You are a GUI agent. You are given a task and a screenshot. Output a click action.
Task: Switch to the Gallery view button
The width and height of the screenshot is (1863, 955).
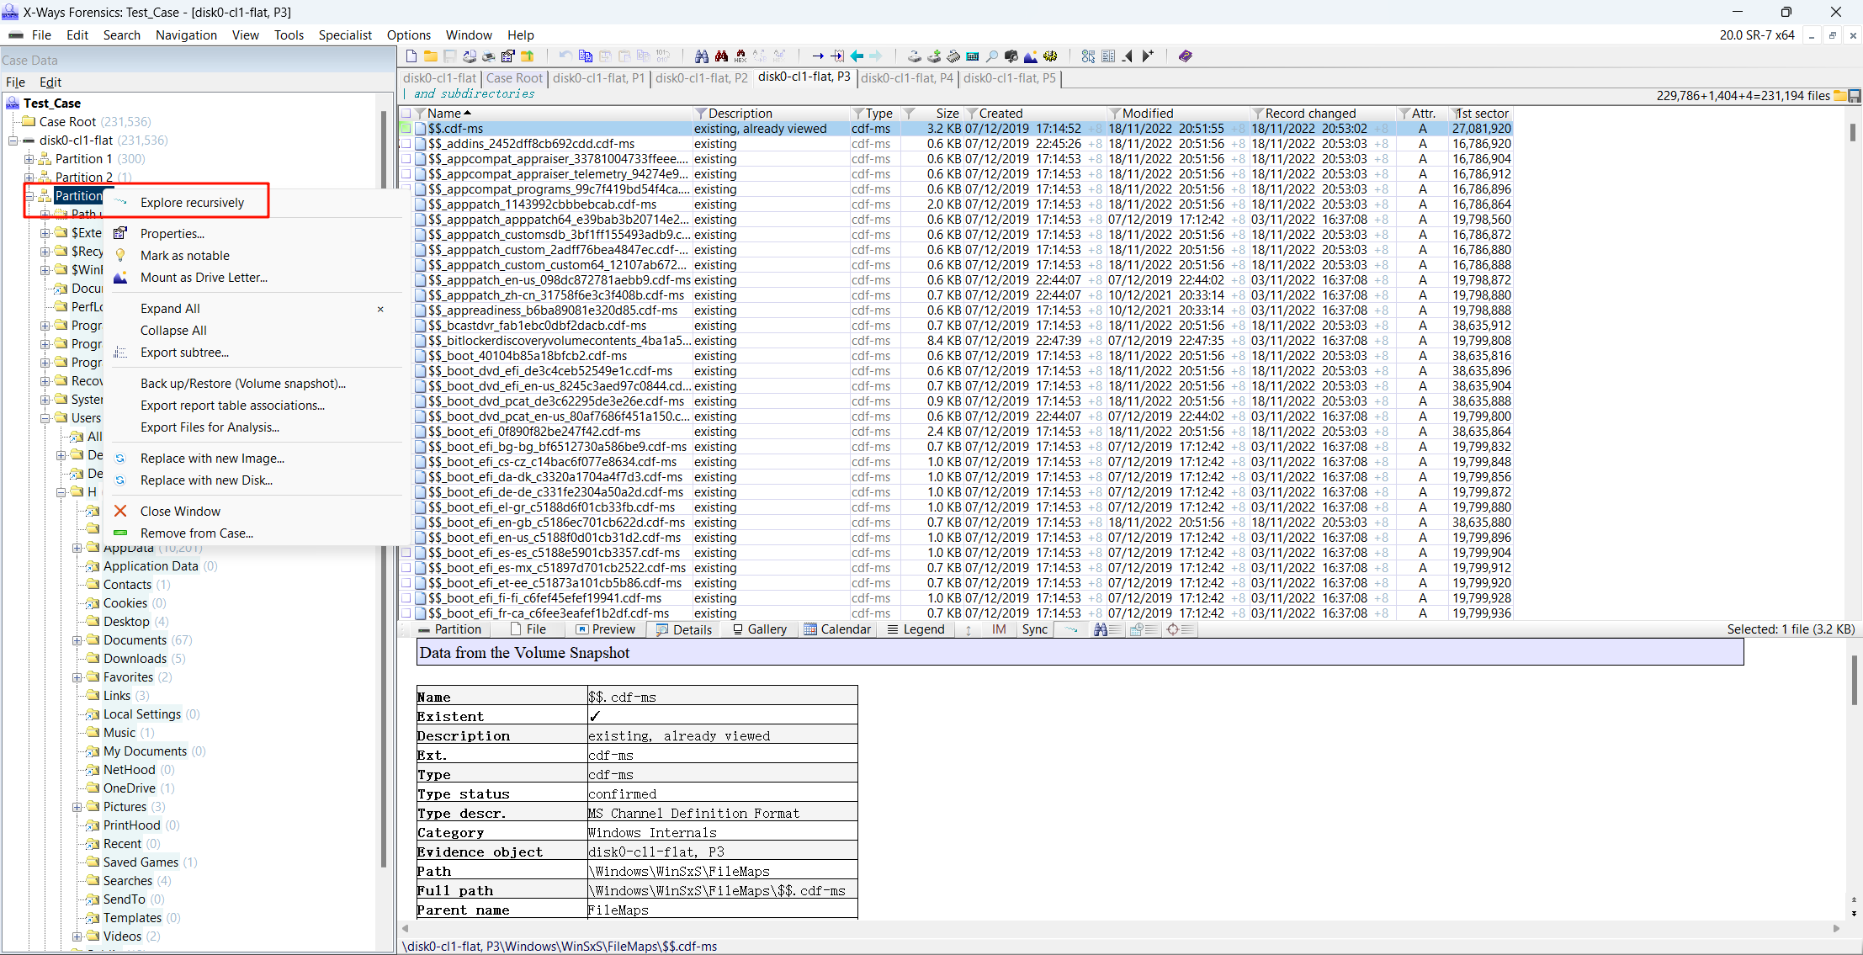(760, 629)
